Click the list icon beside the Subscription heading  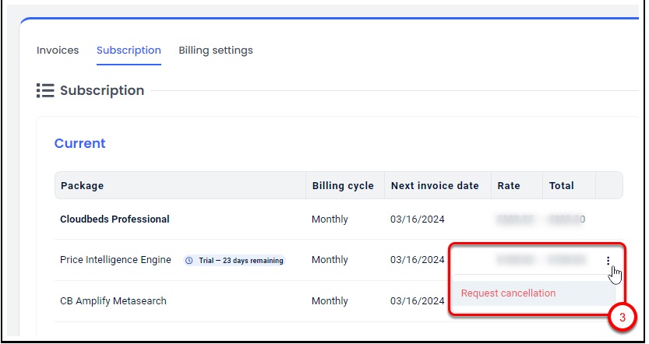[45, 91]
